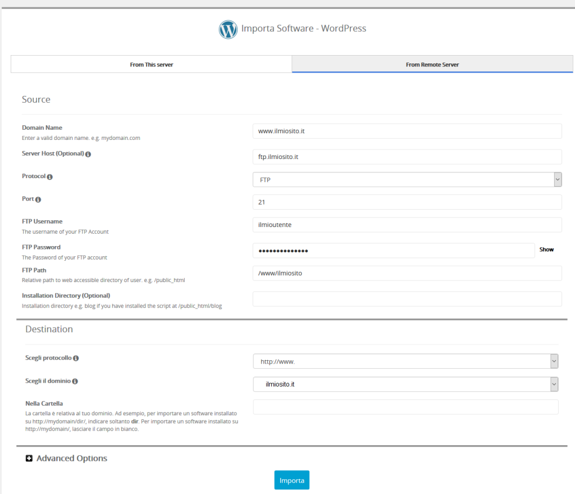Open the http://www. protocol dropdown

coord(405,361)
